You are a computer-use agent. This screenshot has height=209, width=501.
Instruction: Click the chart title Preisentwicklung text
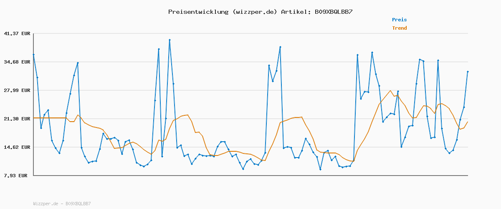click(x=197, y=12)
